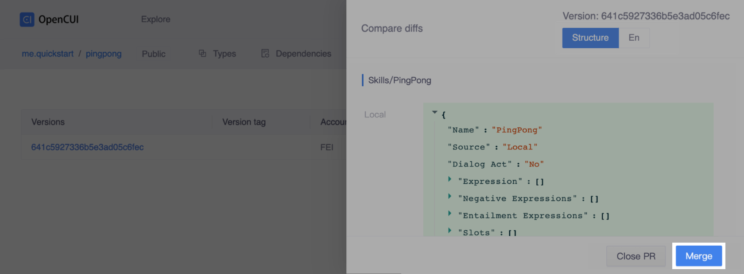
Task: Click the OpenCUI logo icon
Action: 27,19
